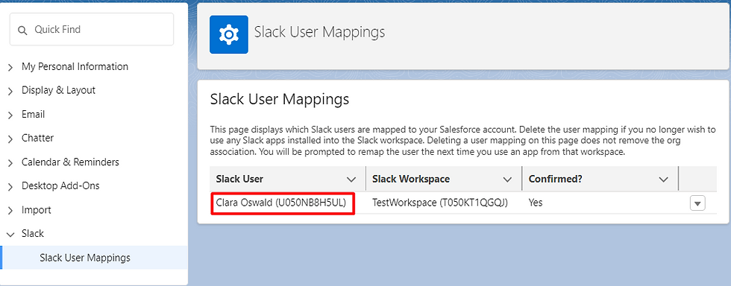
Task: Open Calendar & Reminders settings
Action: [70, 162]
